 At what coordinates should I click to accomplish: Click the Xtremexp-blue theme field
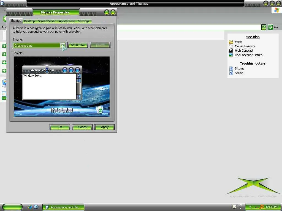[37, 45]
